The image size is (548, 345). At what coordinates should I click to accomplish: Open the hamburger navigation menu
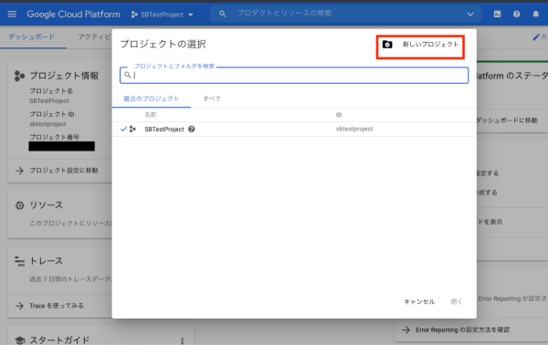pos(12,14)
